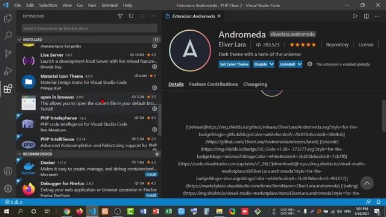
Task: Open the Help menu
Action: tap(127, 5)
